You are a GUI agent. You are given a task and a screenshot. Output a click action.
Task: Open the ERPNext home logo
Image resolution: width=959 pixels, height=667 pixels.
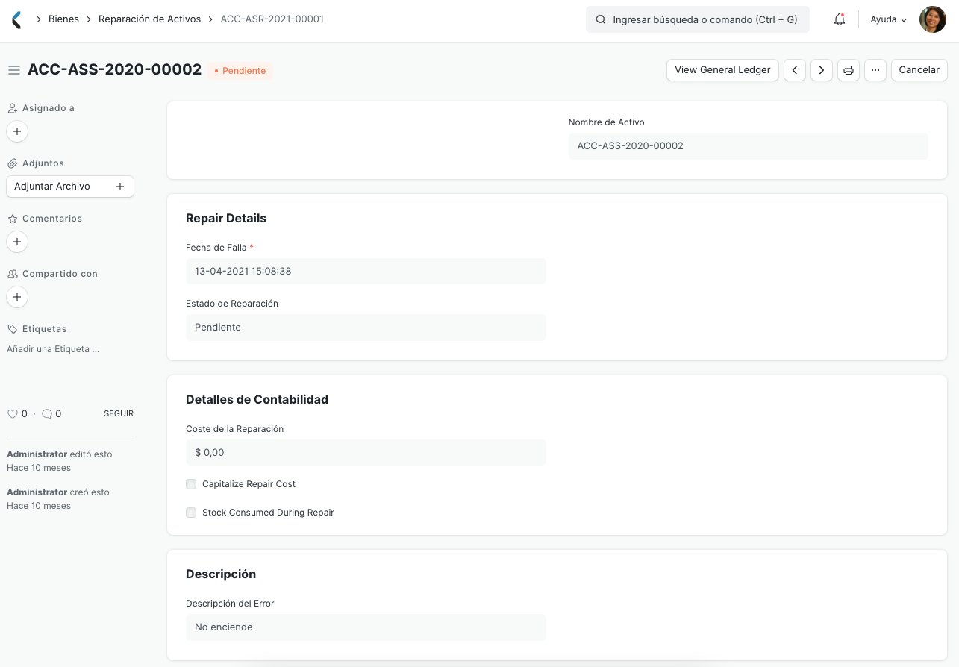[x=16, y=20]
